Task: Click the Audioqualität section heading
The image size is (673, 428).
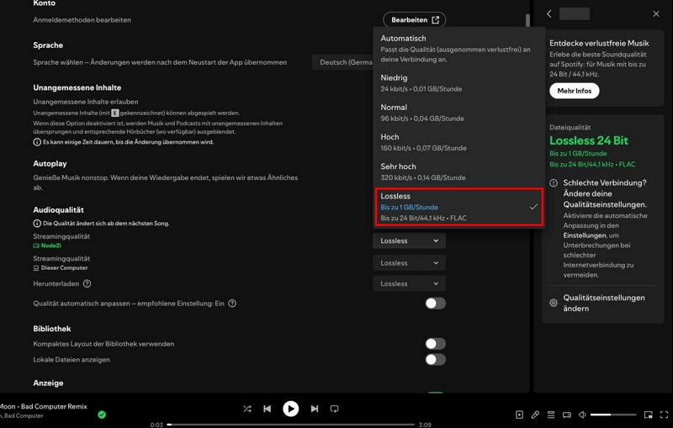Action: [x=58, y=209]
